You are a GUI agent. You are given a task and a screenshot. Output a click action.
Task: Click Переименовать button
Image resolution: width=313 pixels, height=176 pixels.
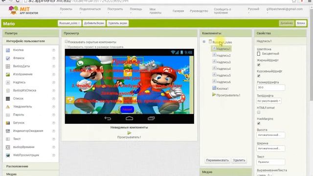pyautogui.click(x=217, y=160)
